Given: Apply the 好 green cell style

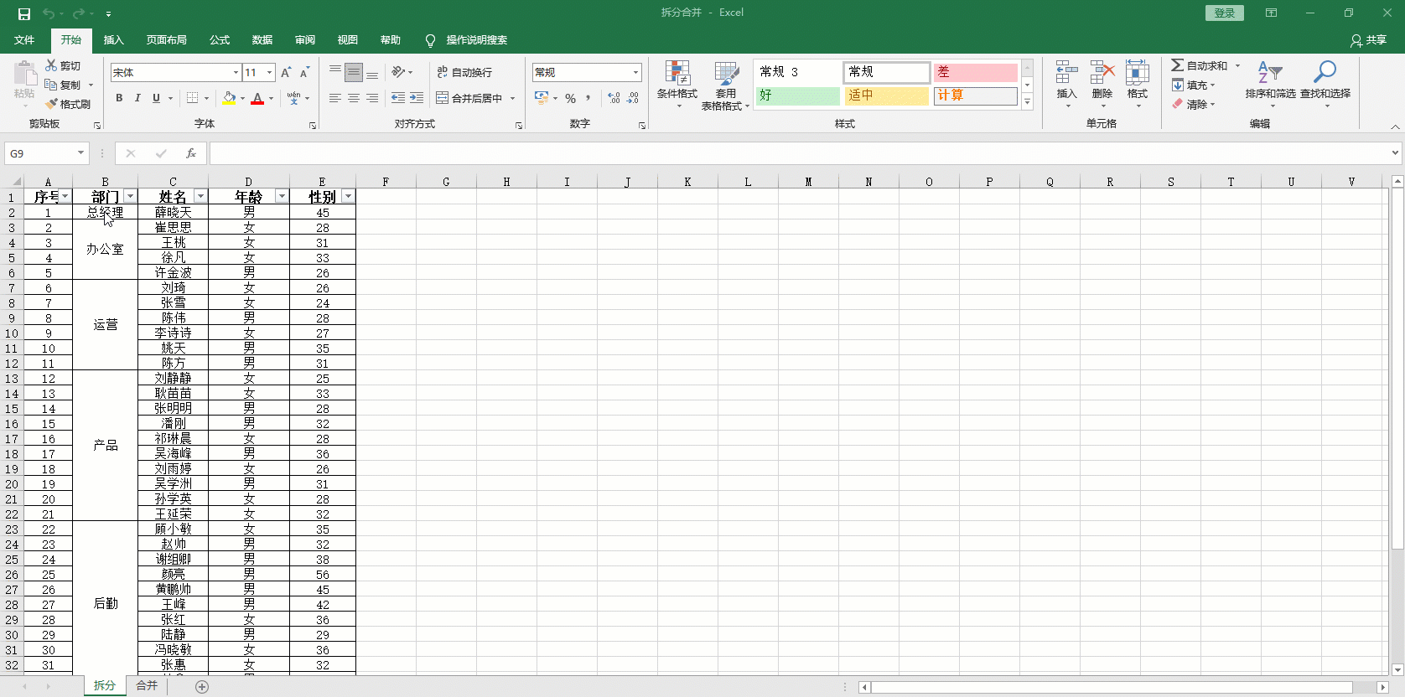Looking at the screenshot, I should click(797, 96).
